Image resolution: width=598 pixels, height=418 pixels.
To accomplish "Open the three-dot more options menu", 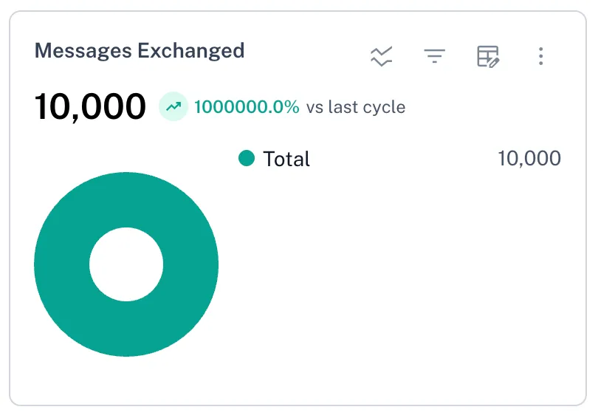I will [541, 56].
